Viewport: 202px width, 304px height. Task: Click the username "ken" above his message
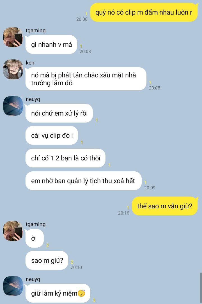tap(30, 63)
